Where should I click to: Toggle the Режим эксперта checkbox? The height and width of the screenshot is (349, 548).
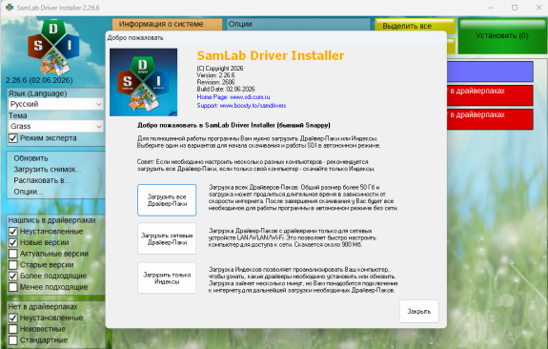(x=13, y=138)
